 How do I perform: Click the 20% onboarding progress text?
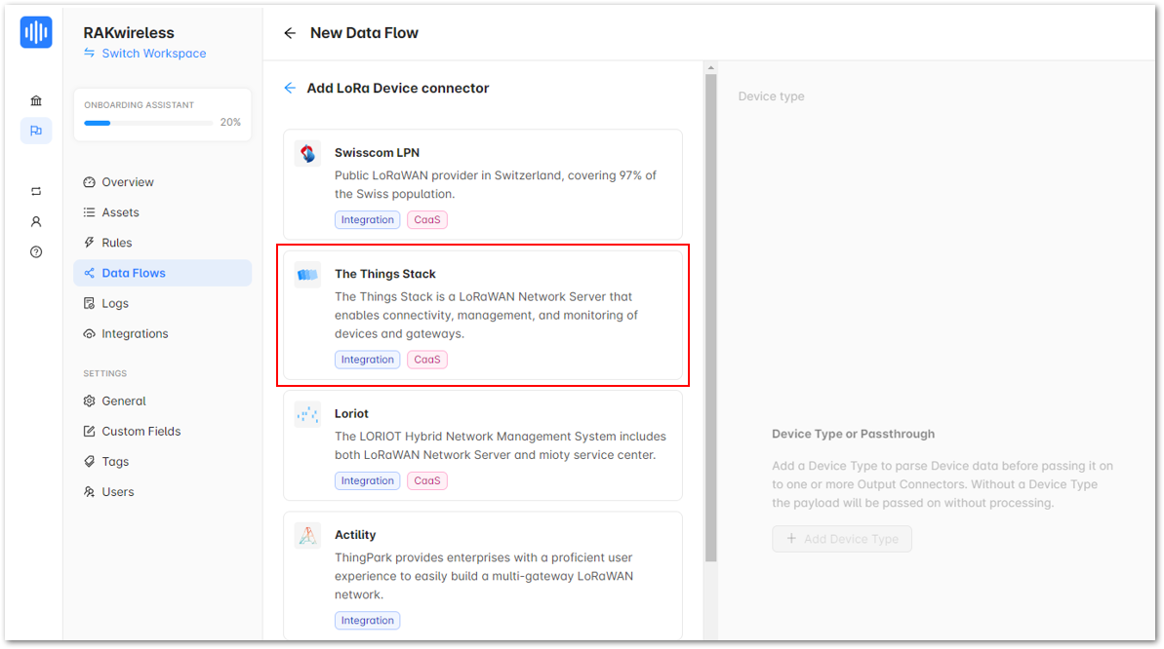(x=230, y=123)
